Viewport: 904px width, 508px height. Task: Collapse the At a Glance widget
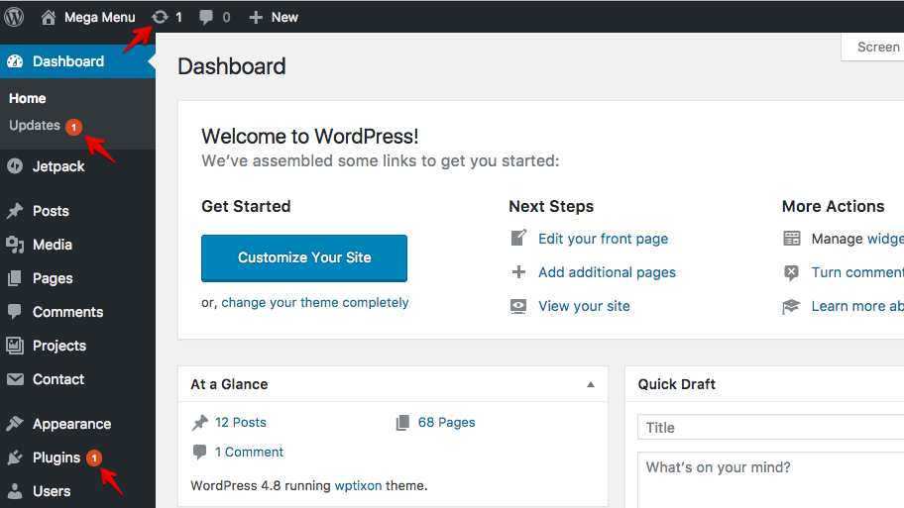coord(591,385)
